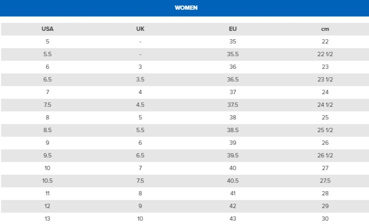Select EU size 38.5 cell
Image resolution: width=369 pixels, height=224 pixels.
pos(232,130)
